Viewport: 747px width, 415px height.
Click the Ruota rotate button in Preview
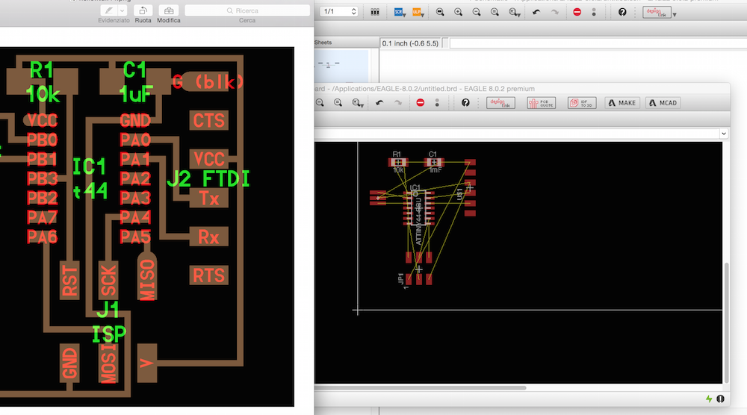(x=143, y=10)
